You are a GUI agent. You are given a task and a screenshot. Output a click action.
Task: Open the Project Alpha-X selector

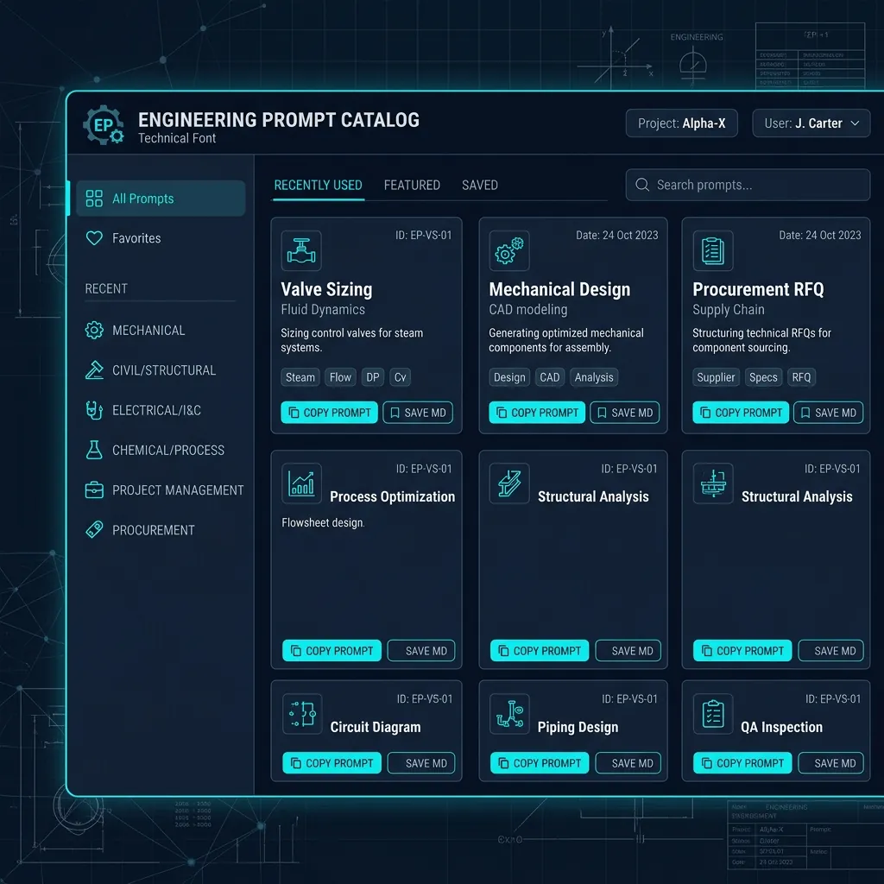coord(681,123)
